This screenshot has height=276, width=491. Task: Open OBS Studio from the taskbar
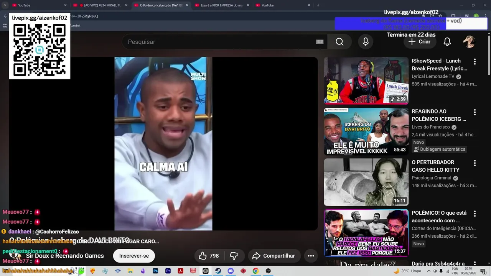pyautogui.click(x=268, y=271)
